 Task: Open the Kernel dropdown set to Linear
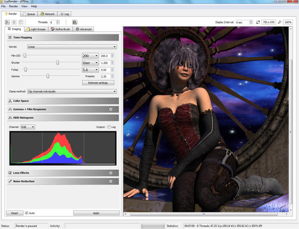point(71,47)
